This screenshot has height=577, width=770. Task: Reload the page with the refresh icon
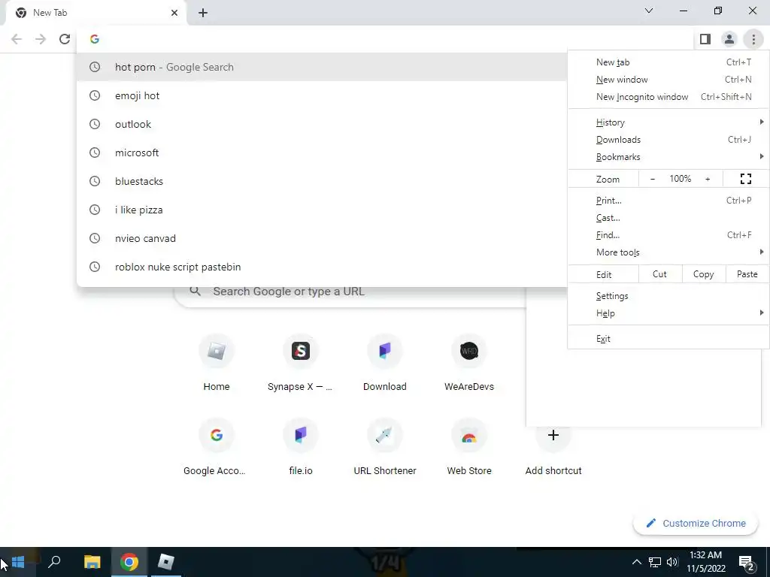[x=65, y=39]
